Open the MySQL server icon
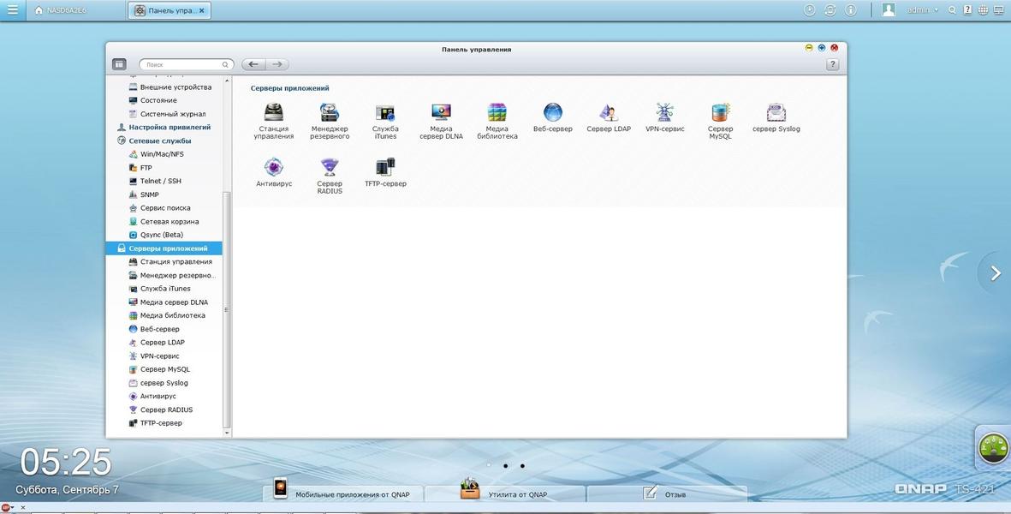Screen dimensions: 1011x514 pyautogui.click(x=720, y=113)
